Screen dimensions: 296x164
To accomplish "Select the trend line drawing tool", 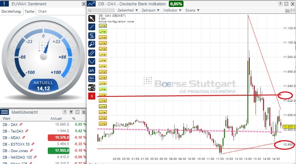I will click(92, 27).
